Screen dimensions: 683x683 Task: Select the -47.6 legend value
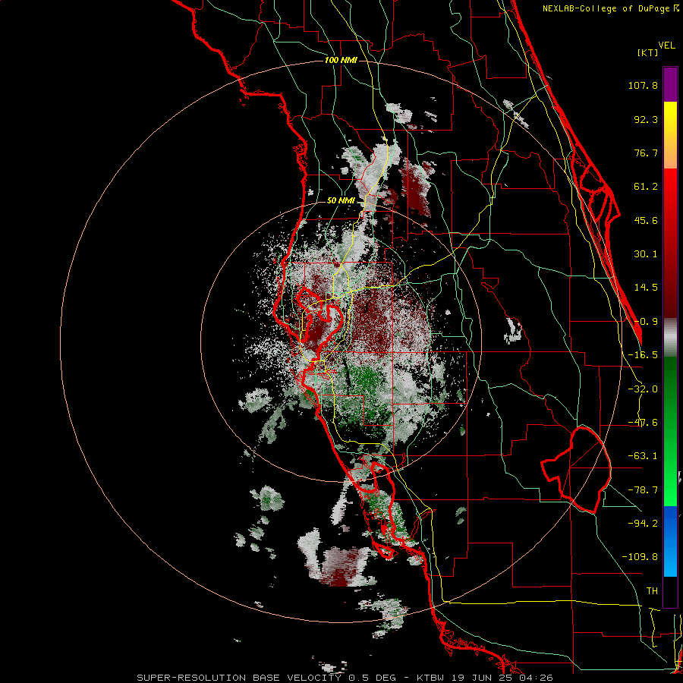[x=643, y=423]
